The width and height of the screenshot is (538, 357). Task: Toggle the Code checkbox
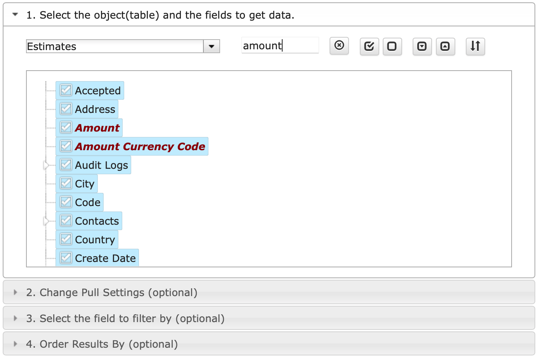click(x=66, y=202)
